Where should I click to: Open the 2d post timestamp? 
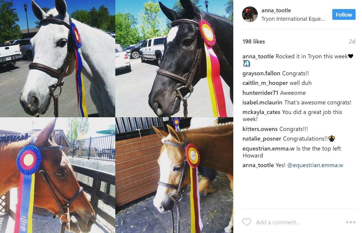coord(352,42)
